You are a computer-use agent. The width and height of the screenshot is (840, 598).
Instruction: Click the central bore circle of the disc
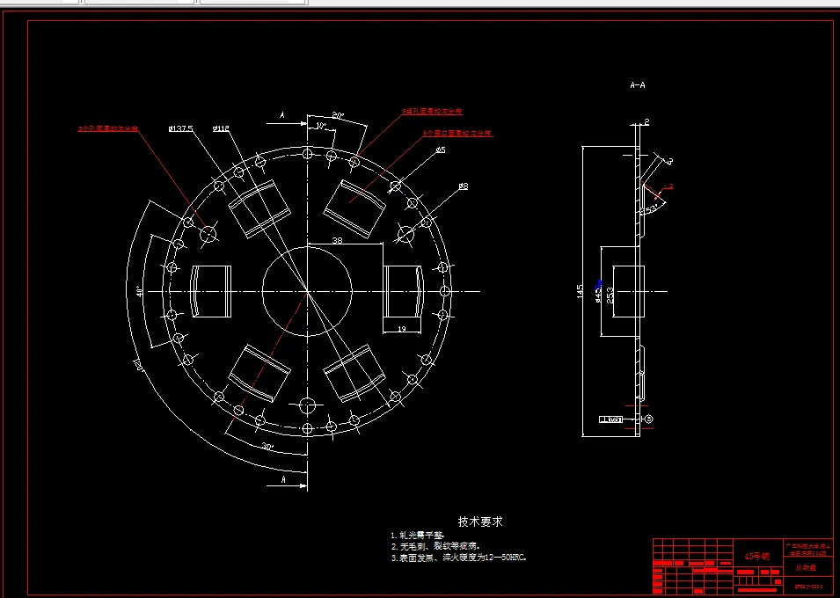pos(307,291)
